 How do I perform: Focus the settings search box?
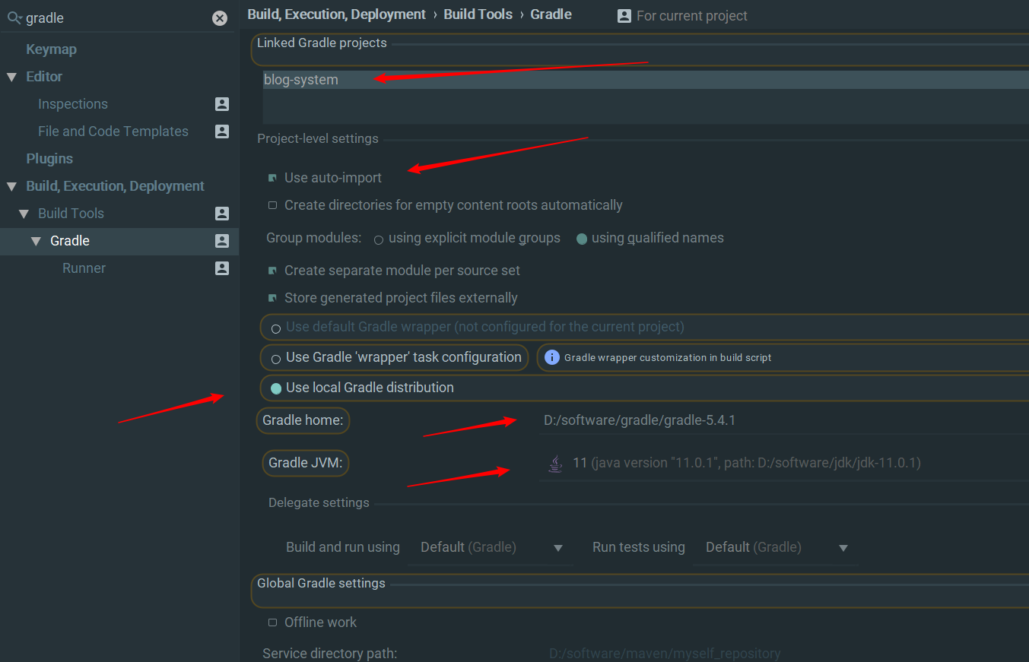(x=118, y=18)
